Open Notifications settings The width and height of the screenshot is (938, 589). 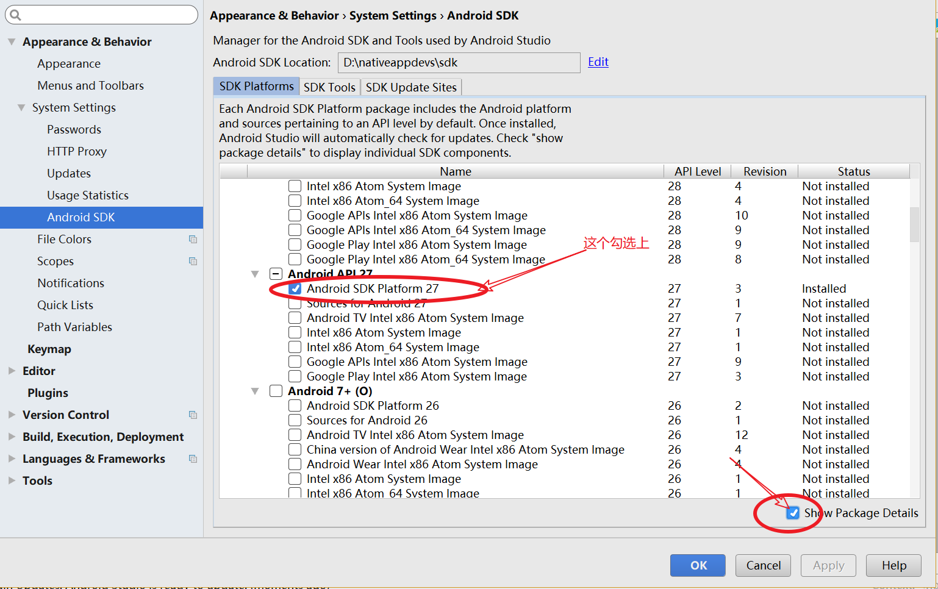pyautogui.click(x=71, y=283)
